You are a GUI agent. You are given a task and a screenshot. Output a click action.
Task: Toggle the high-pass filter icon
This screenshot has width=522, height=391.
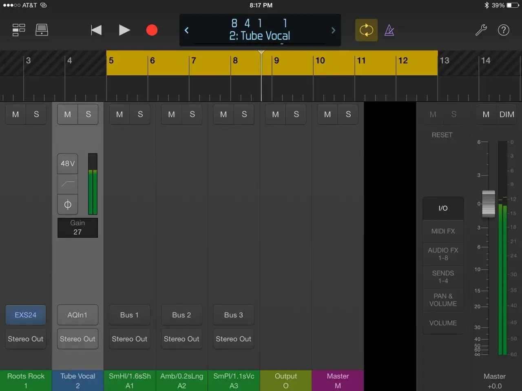tap(68, 184)
